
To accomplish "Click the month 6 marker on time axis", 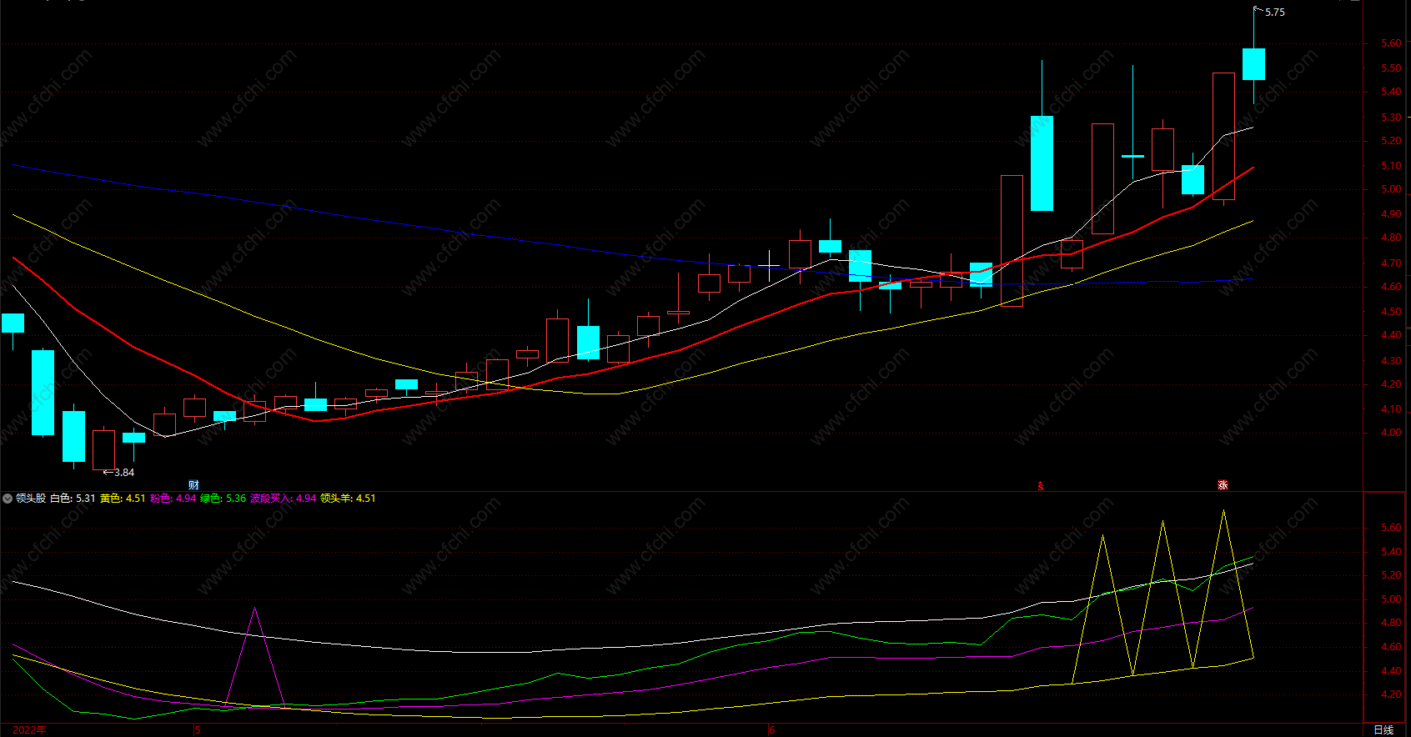I will pos(772,730).
